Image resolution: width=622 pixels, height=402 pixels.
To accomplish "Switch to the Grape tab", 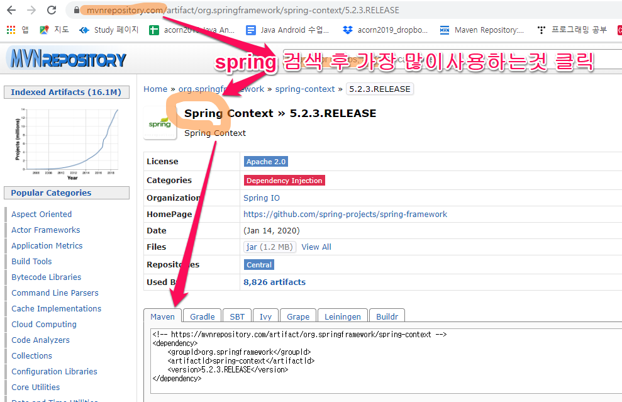I will pos(298,316).
